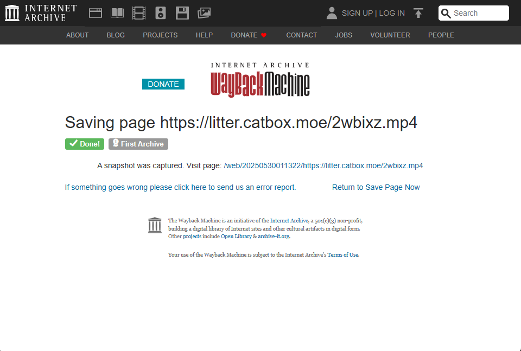Click the Upload arrow icon

pyautogui.click(x=418, y=13)
